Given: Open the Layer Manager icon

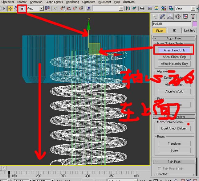Looking at the screenshot, I should pyautogui.click(x=142, y=9).
